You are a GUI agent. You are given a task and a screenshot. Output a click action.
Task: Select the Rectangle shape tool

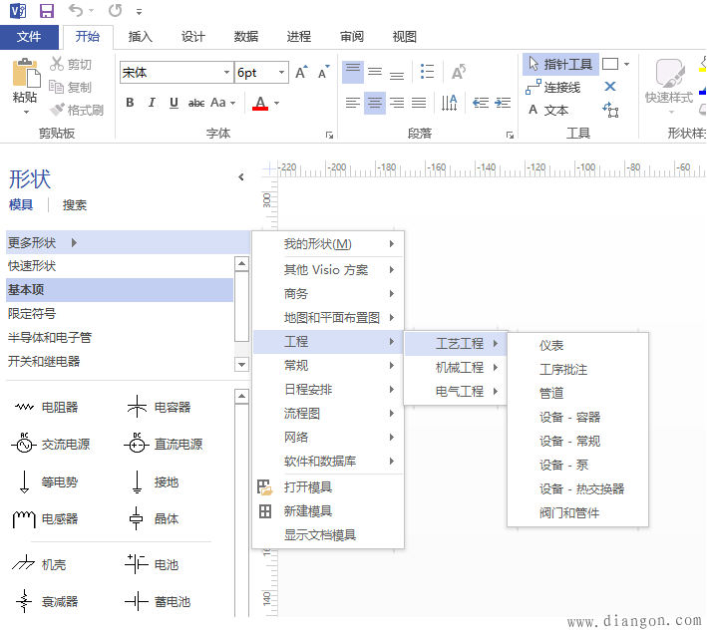[610, 64]
